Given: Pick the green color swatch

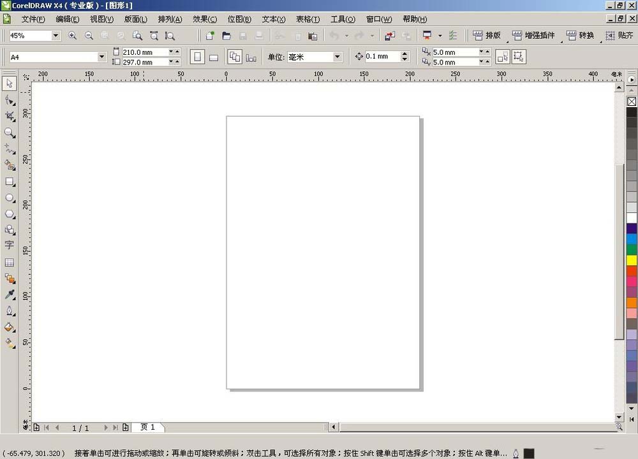Looking at the screenshot, I should [x=632, y=250].
